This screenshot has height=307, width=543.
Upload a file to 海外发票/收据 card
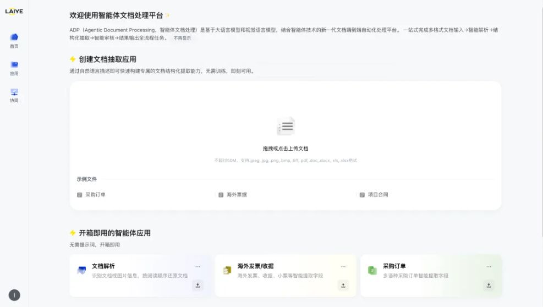(343, 286)
